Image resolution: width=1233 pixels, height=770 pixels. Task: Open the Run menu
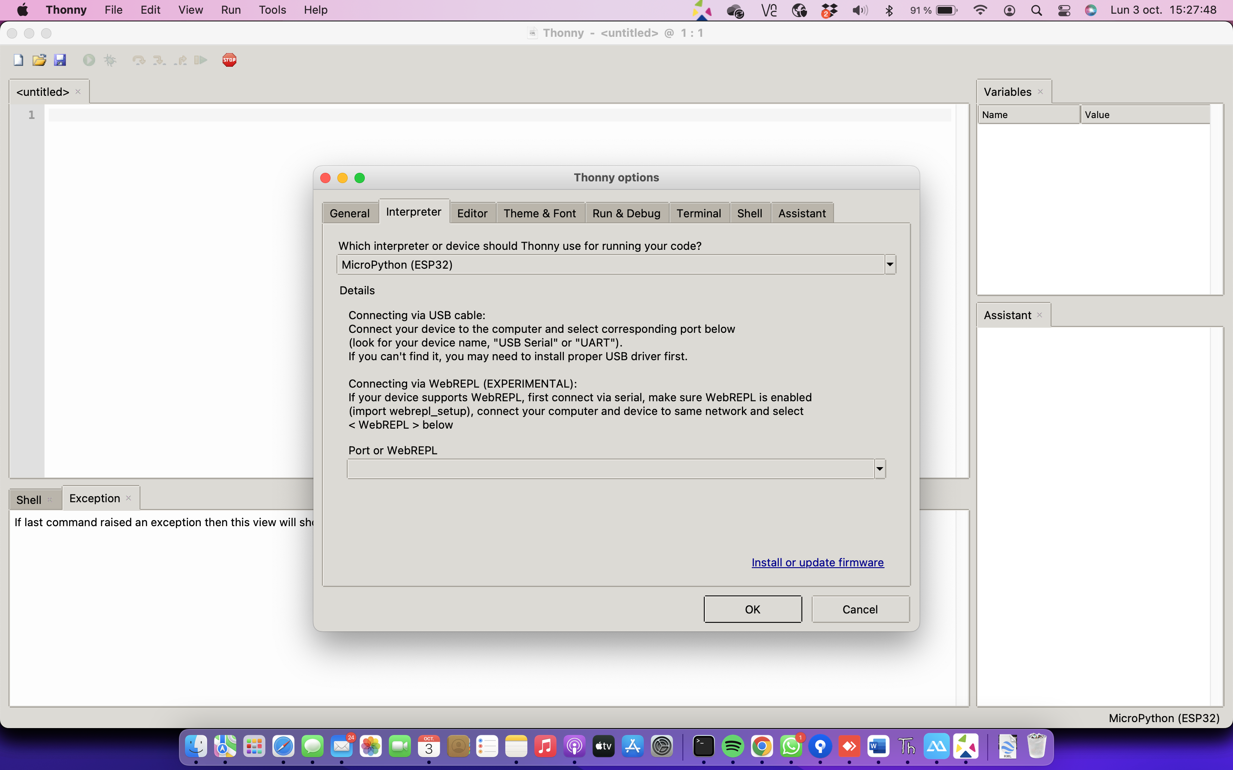[231, 10]
